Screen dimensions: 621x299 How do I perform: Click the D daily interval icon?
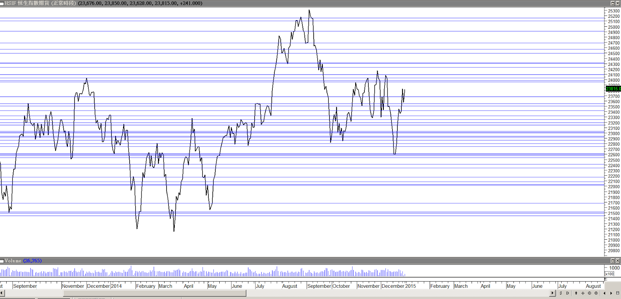tap(567, 293)
